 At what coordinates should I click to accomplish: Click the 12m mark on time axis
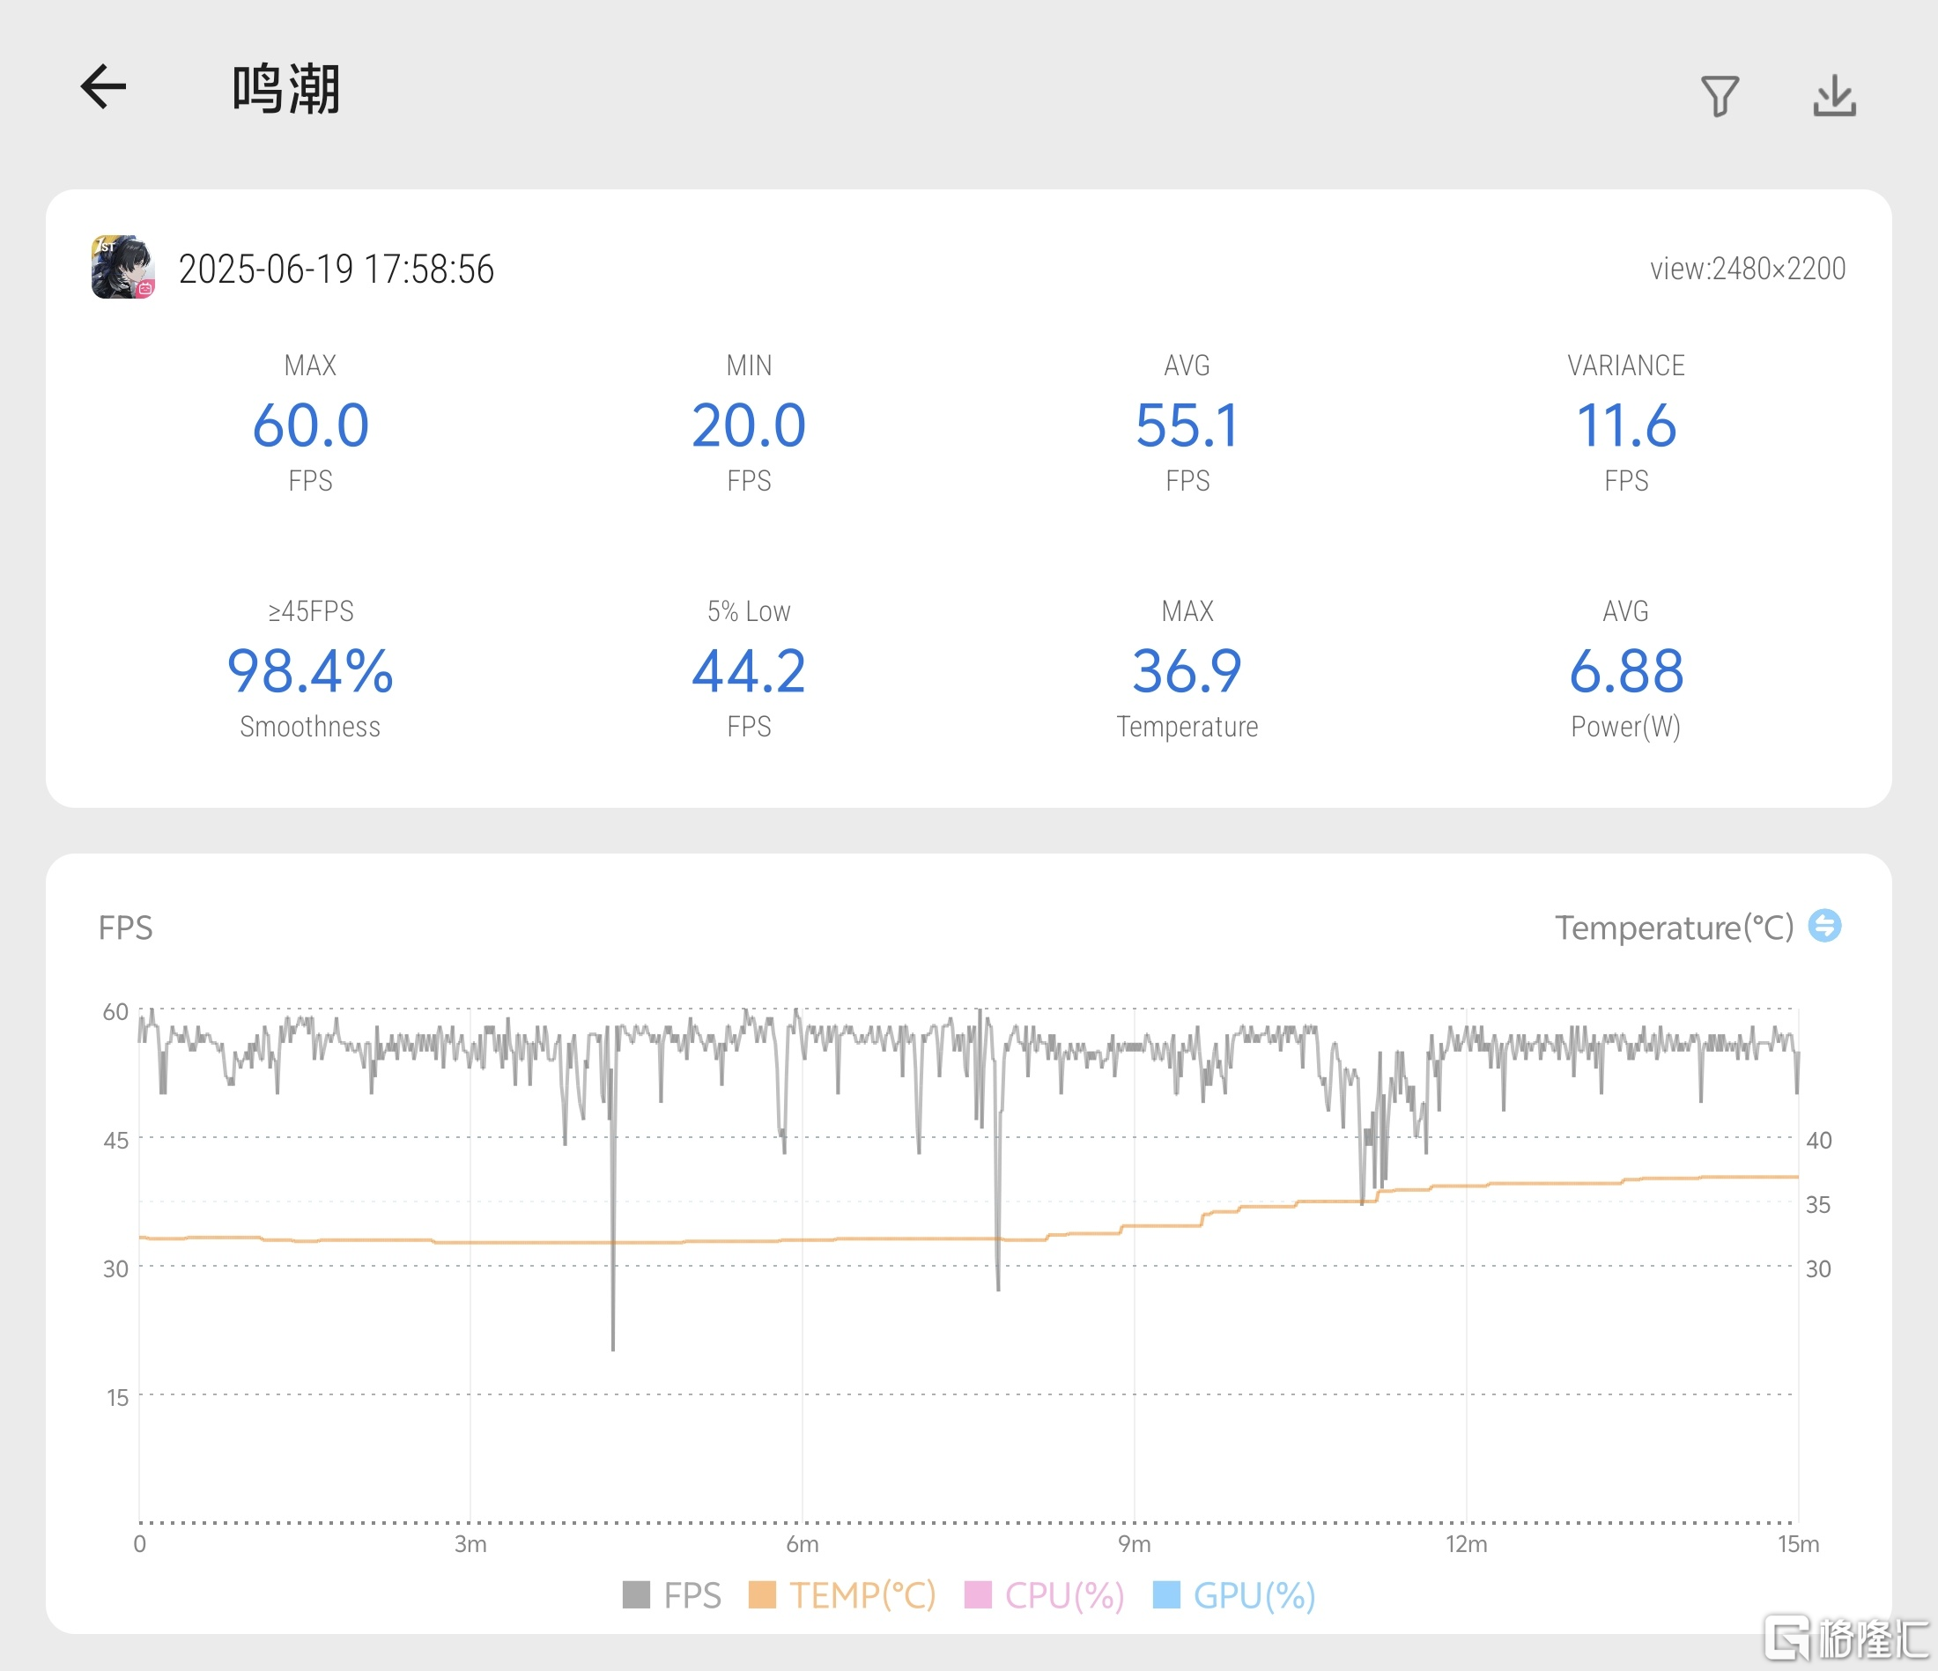1466,1544
